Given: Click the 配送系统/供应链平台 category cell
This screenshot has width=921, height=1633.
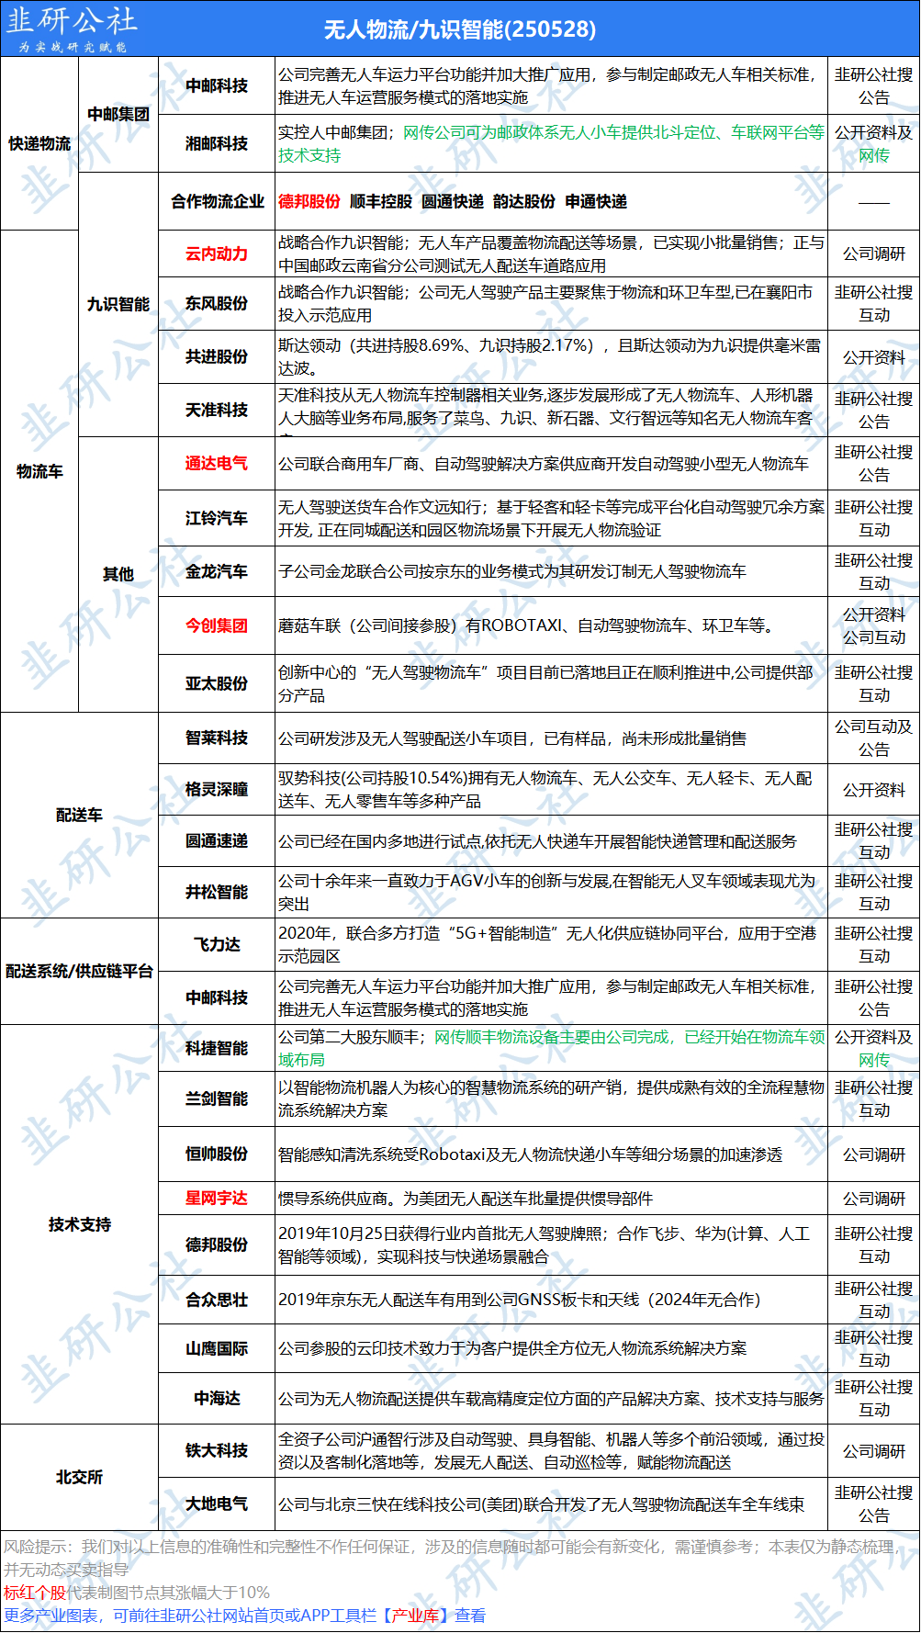Looking at the screenshot, I should point(79,971).
